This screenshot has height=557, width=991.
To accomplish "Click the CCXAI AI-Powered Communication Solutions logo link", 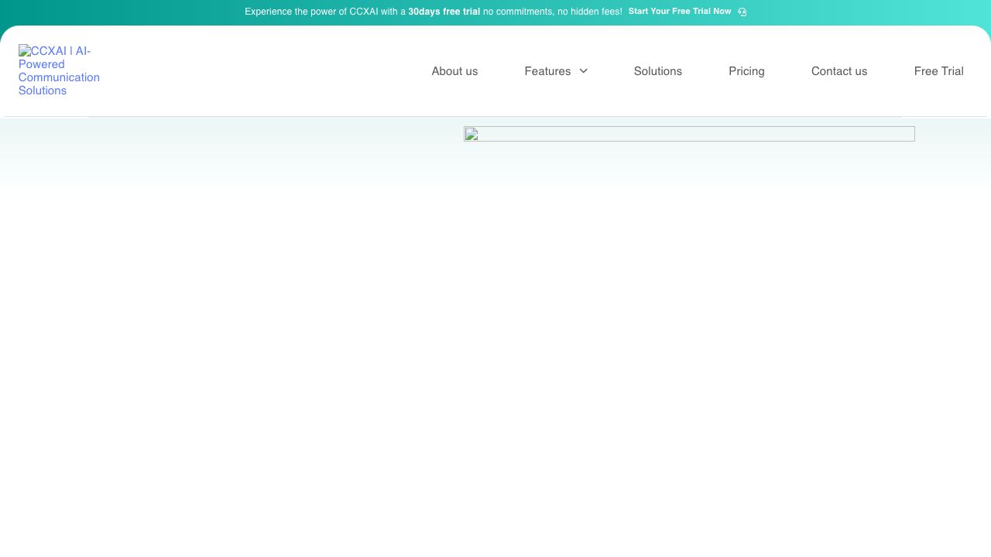I will click(59, 71).
